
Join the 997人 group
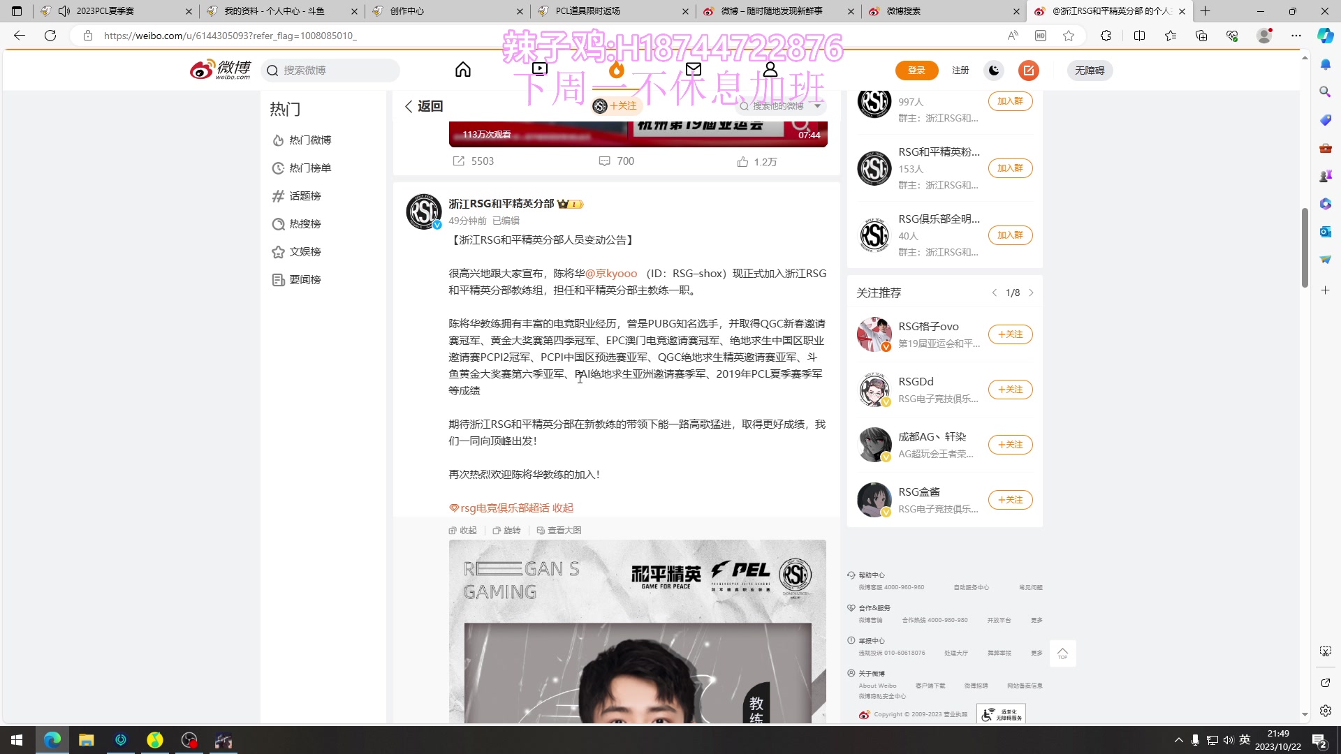(x=1010, y=101)
